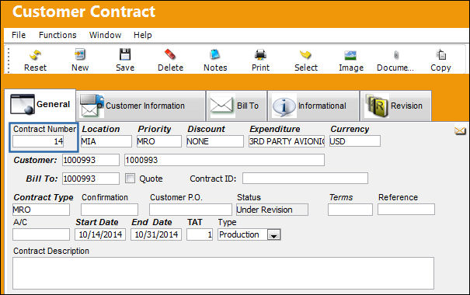This screenshot has height=295, width=470.
Task: Click the Currency field showing USD
Action: click(x=355, y=141)
